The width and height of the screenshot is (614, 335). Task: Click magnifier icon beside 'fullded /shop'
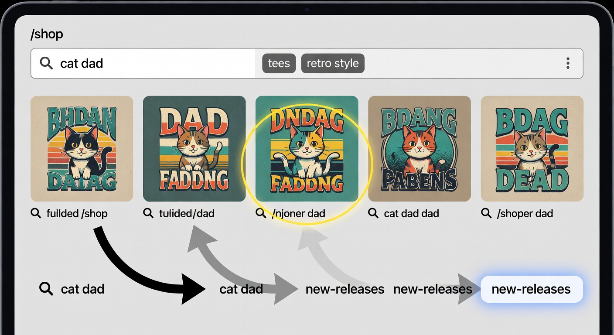click(x=36, y=213)
